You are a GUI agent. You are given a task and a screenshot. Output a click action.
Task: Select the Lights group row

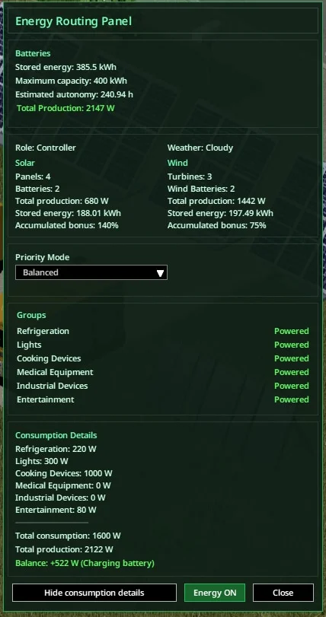click(x=162, y=345)
